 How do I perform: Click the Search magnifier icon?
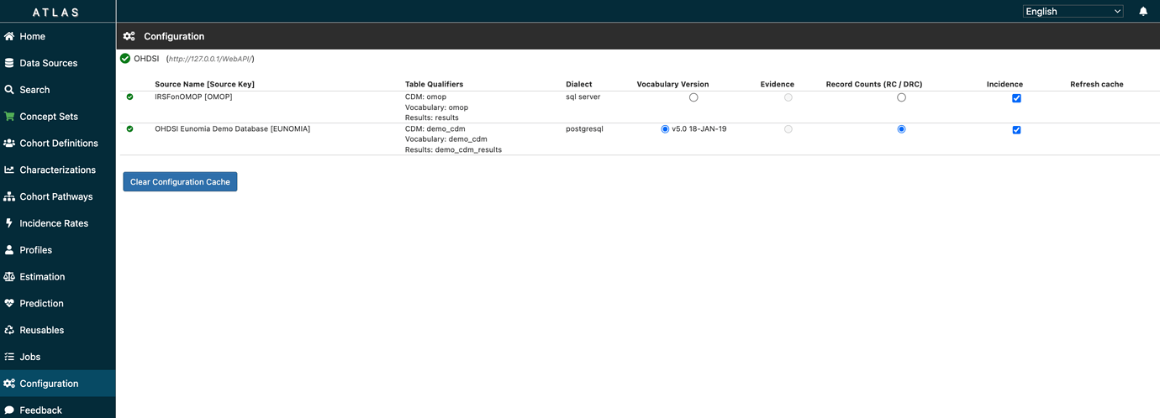(9, 90)
